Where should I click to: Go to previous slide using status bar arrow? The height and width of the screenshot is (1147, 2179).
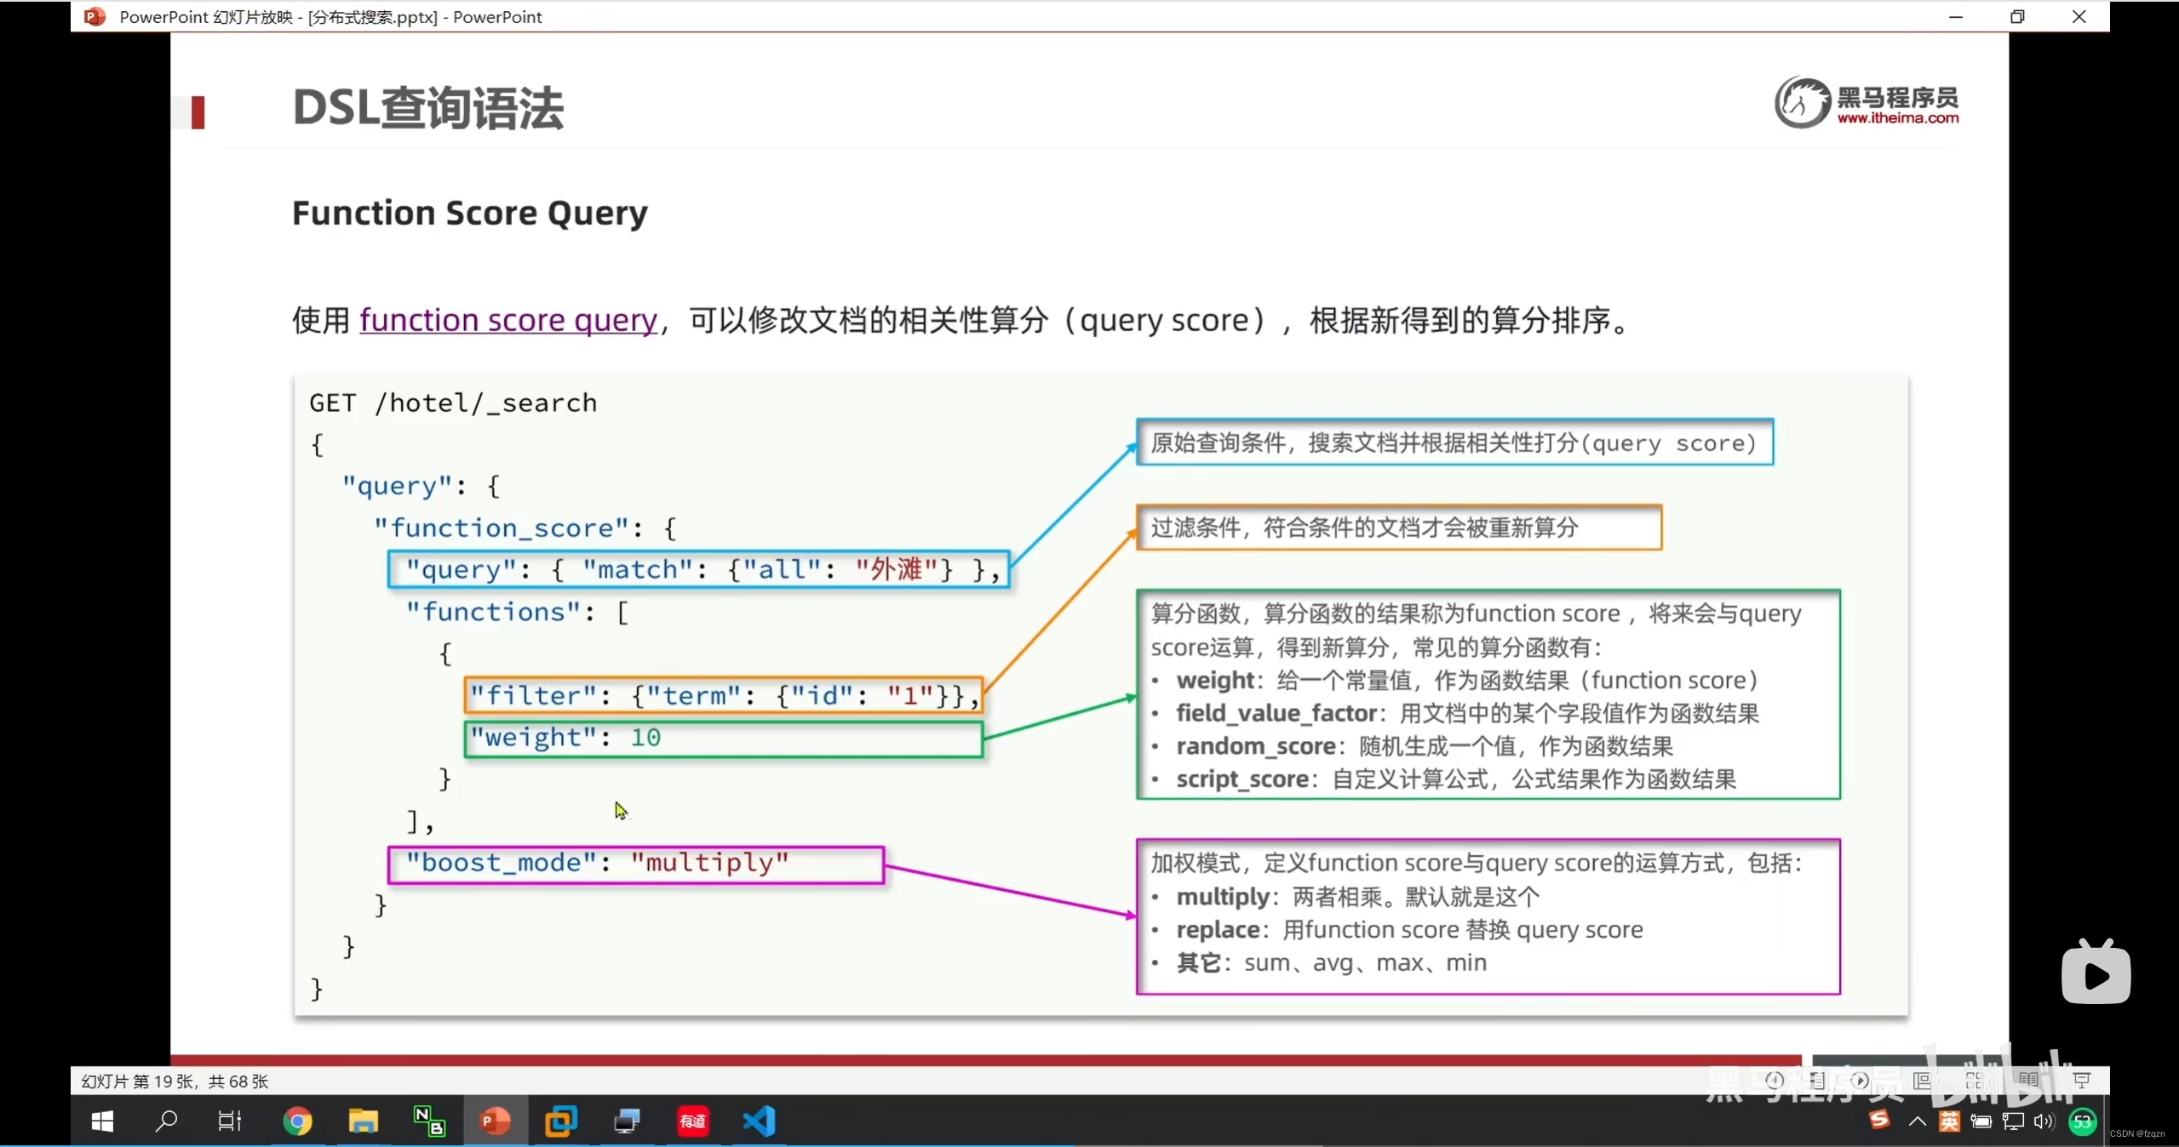pyautogui.click(x=1775, y=1081)
